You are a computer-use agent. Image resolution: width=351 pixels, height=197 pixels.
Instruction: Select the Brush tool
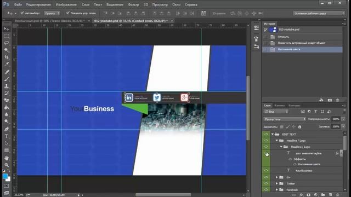[7, 79]
